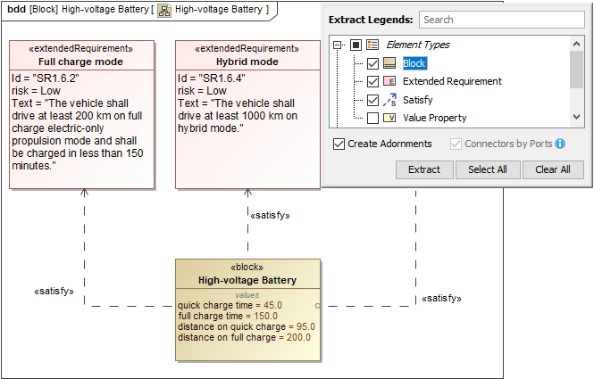Enable the Value Property checkbox
The image size is (594, 379).
pos(372,118)
